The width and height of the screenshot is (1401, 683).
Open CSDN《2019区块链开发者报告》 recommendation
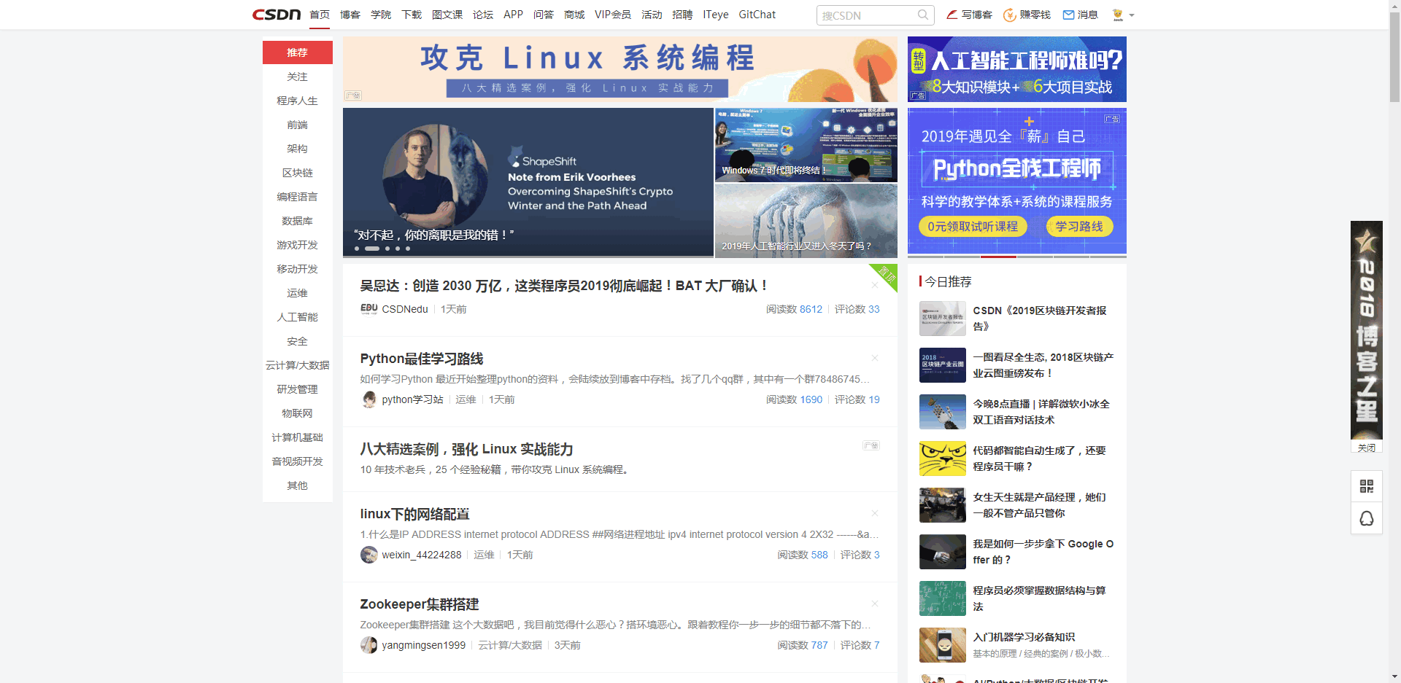[1040, 319]
